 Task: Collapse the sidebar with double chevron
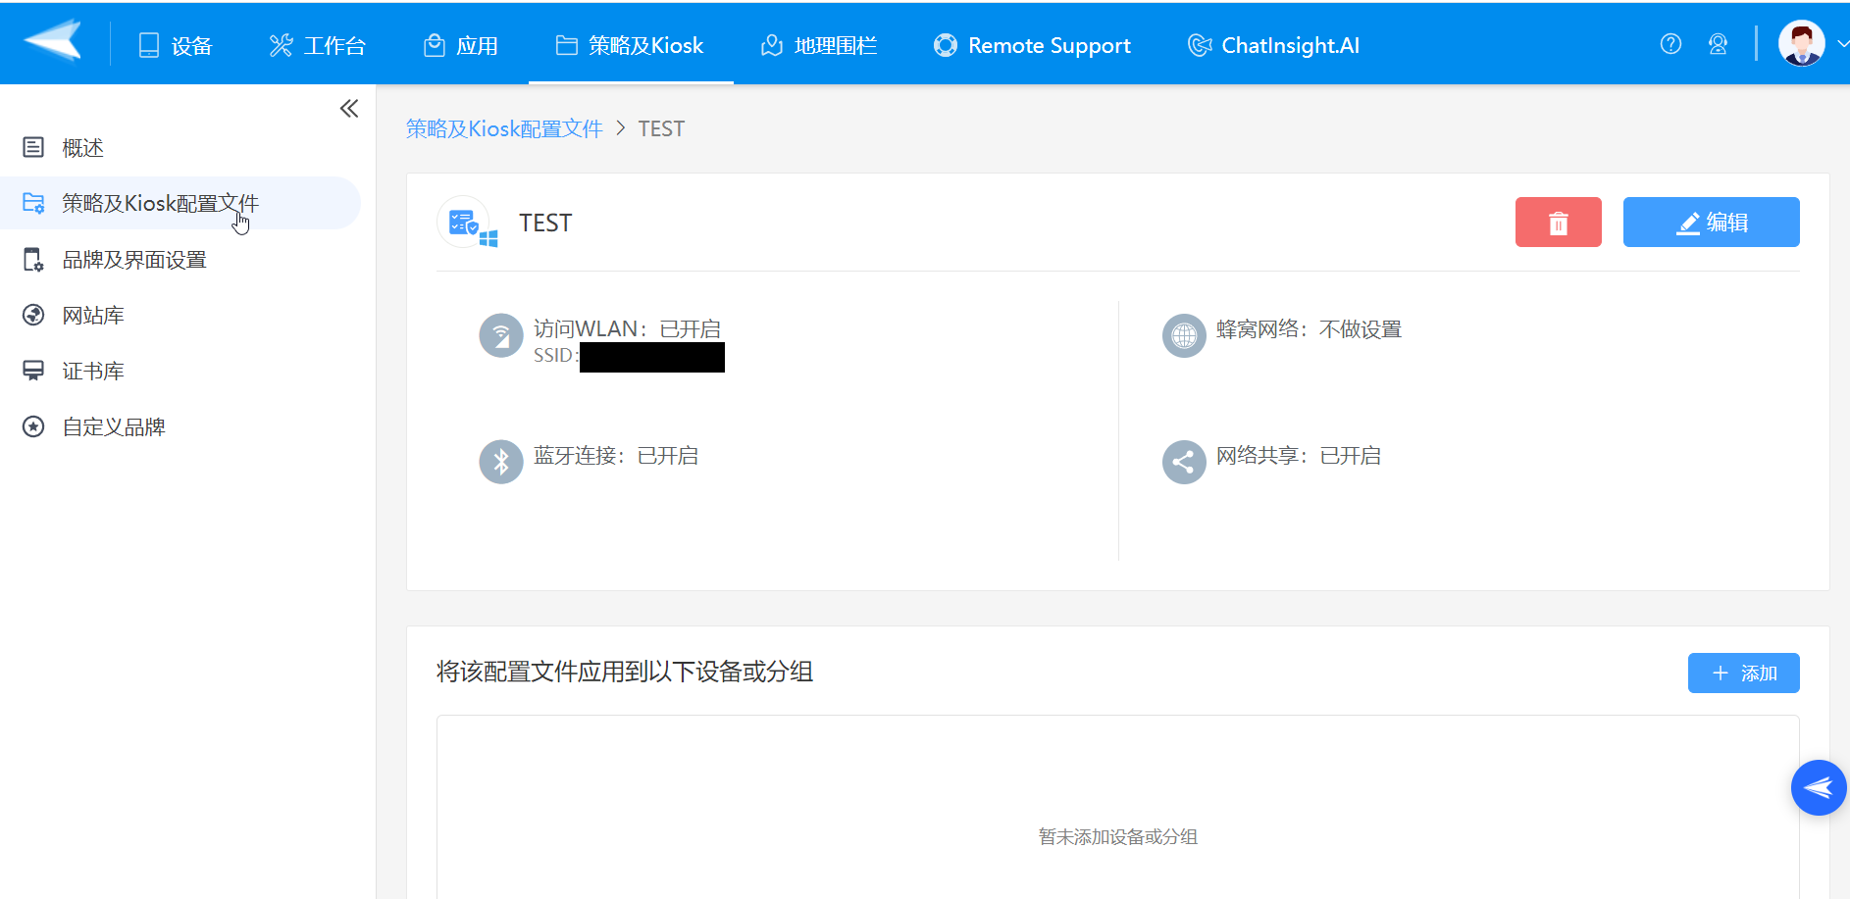click(349, 109)
